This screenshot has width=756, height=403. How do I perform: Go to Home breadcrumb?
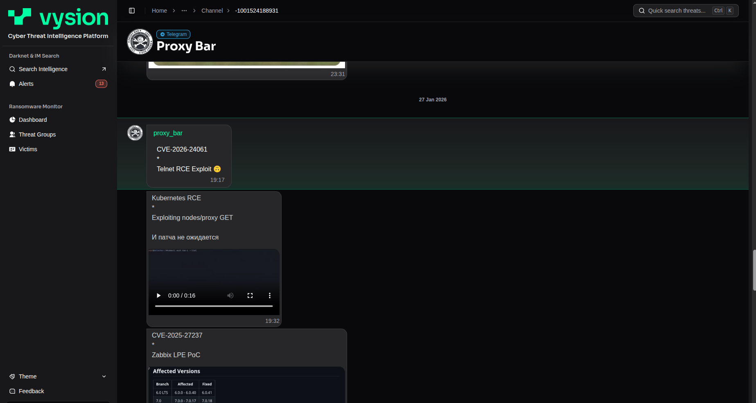(x=159, y=11)
